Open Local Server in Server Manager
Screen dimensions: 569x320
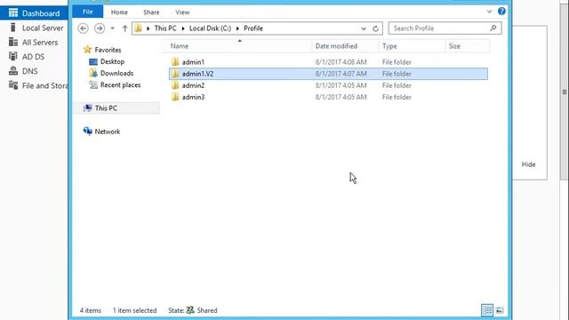click(43, 28)
